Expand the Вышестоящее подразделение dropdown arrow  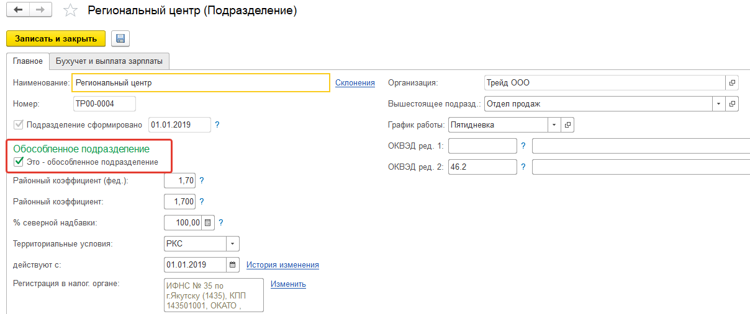coord(718,104)
